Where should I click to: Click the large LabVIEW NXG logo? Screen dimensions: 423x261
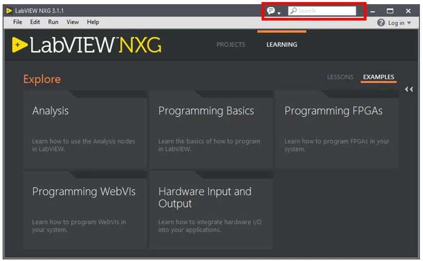[87, 45]
